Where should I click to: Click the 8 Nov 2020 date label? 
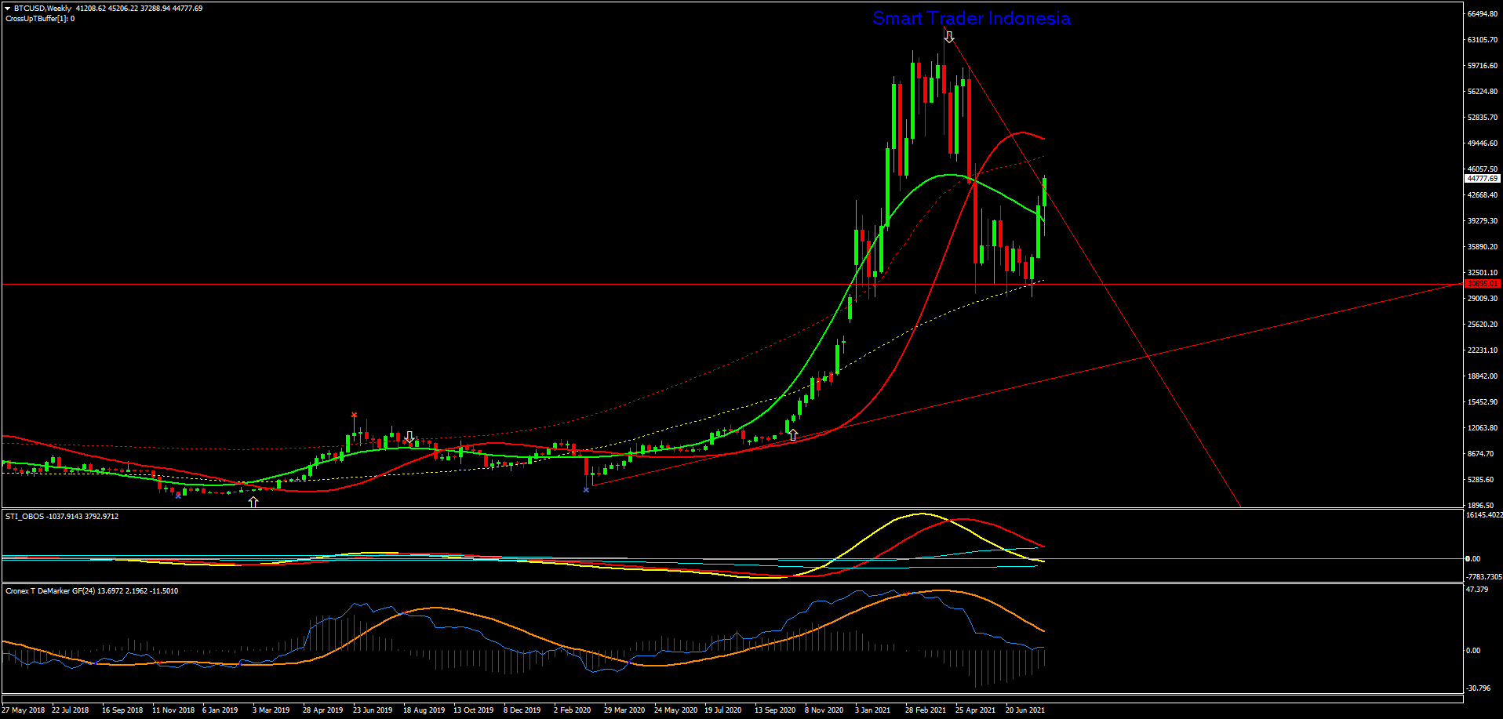coord(824,710)
